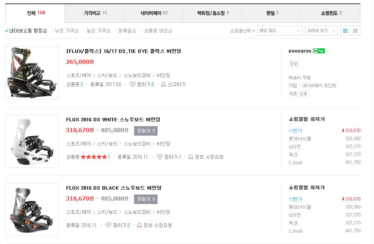The height and width of the screenshot is (244, 374).
Task: Open 쇼핑몰선택 dropdown
Action: point(242,31)
